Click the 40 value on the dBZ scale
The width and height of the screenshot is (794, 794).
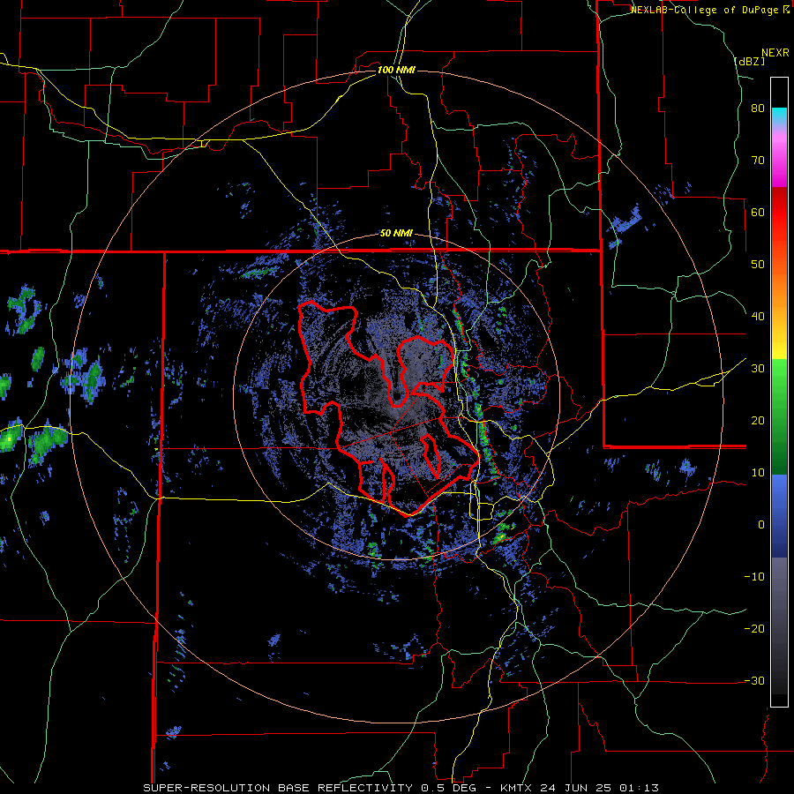point(758,317)
